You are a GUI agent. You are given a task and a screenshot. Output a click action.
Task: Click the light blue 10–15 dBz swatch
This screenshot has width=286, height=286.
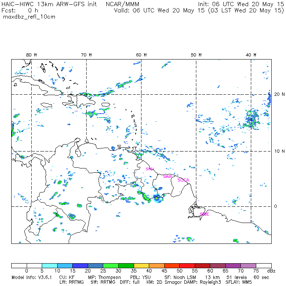tap(65, 266)
